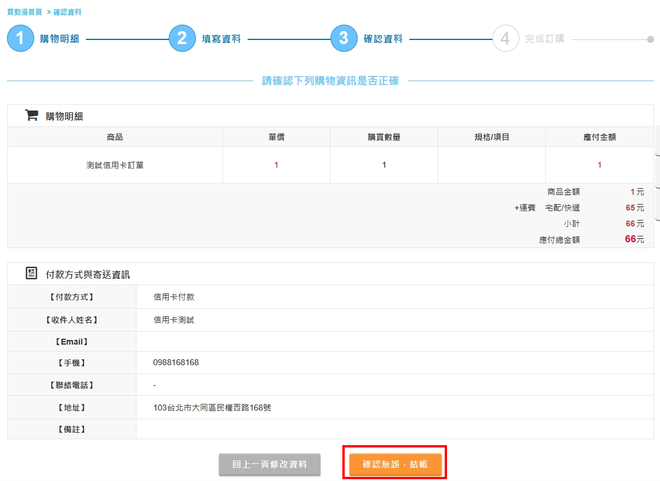660x481 pixels.
Task: Select the step 2 circle icon
Action: click(182, 39)
